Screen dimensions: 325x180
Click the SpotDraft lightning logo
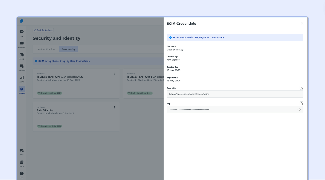point(22,21)
